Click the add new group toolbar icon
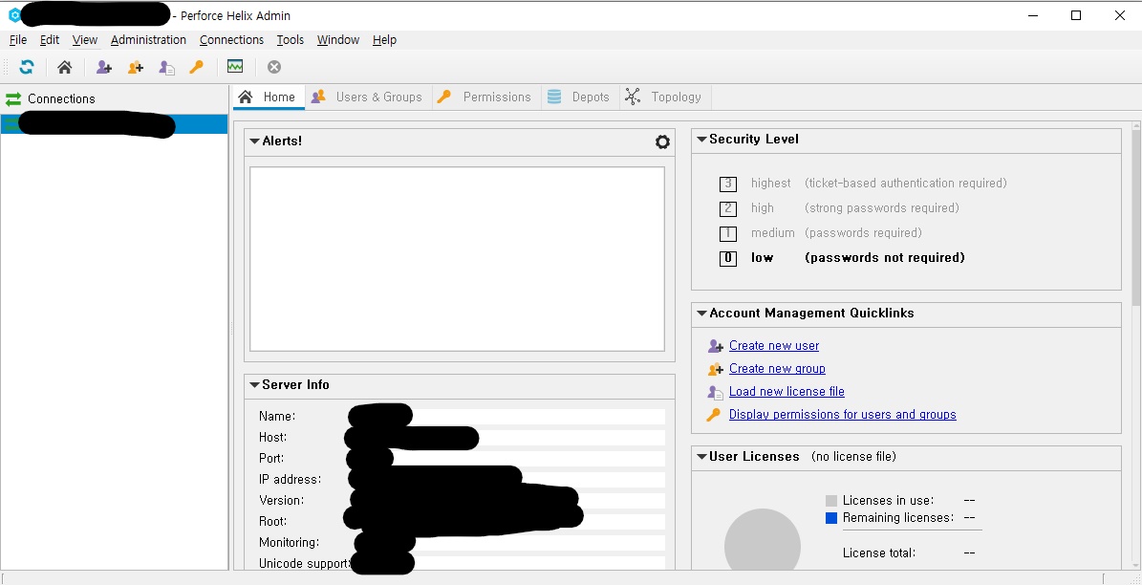 (x=136, y=67)
